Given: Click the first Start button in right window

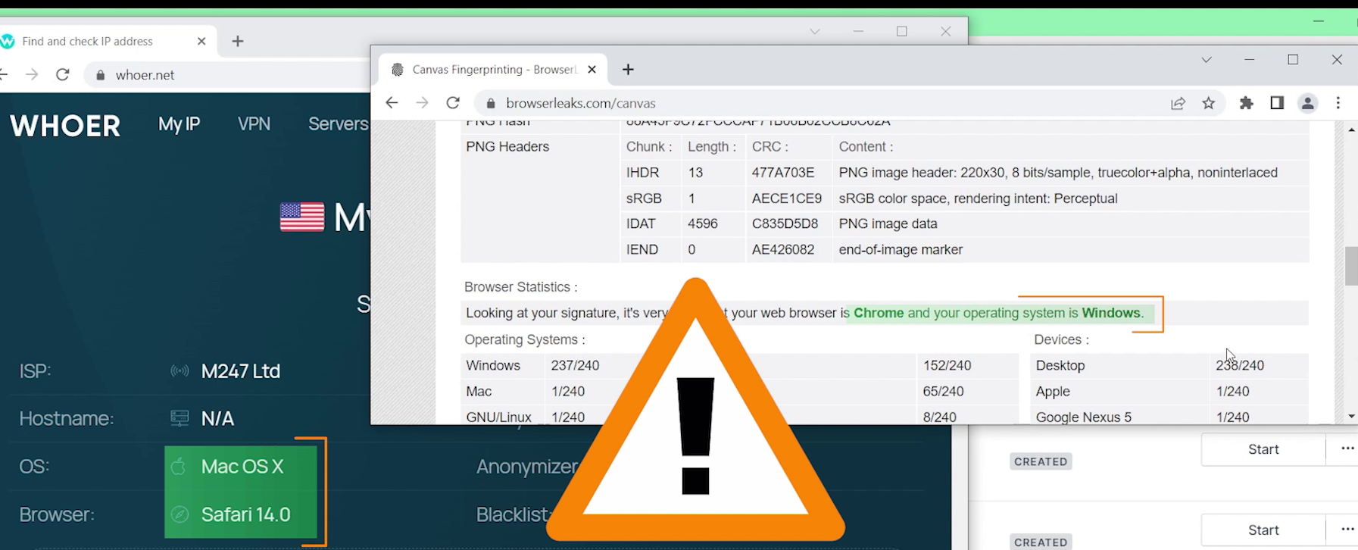Looking at the screenshot, I should [1263, 449].
